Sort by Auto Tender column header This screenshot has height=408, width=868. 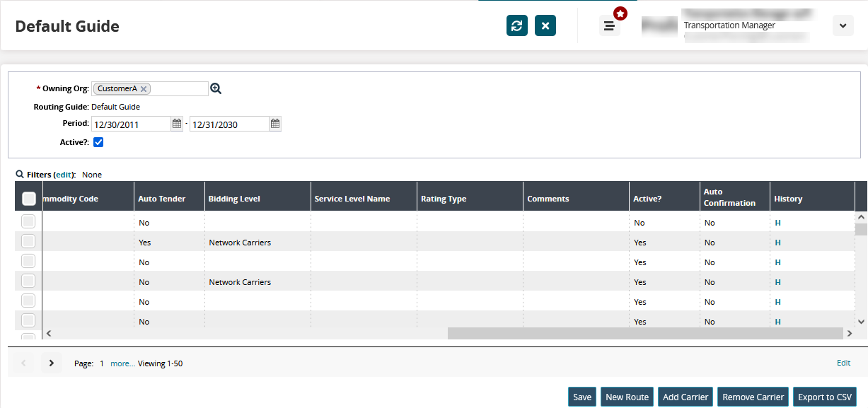tap(161, 199)
